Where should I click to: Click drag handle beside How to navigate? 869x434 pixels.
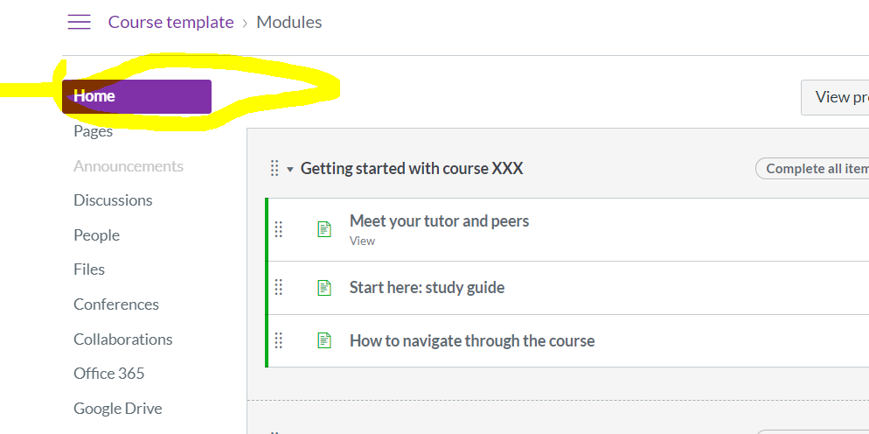[279, 340]
